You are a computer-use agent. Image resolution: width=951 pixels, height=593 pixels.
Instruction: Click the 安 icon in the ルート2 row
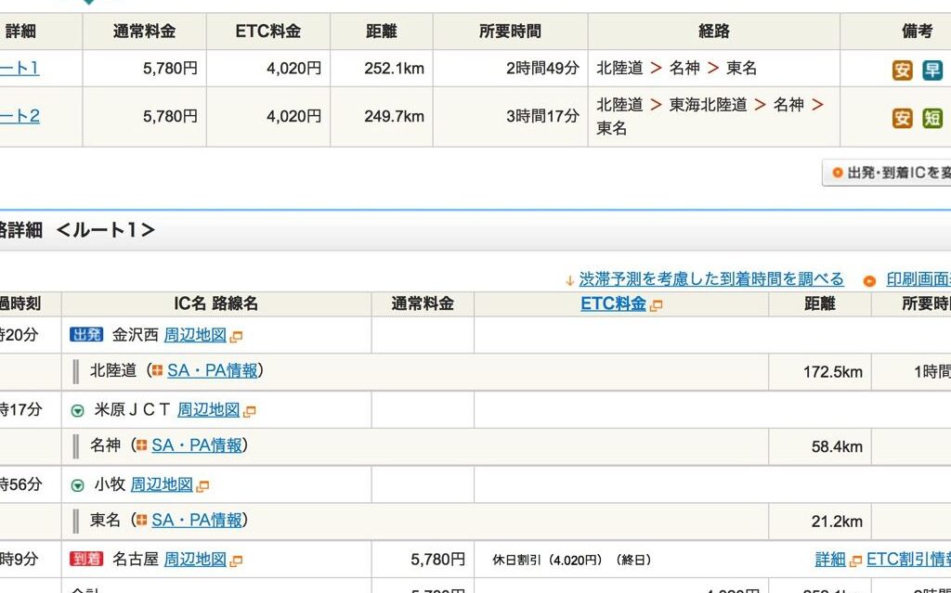point(902,118)
